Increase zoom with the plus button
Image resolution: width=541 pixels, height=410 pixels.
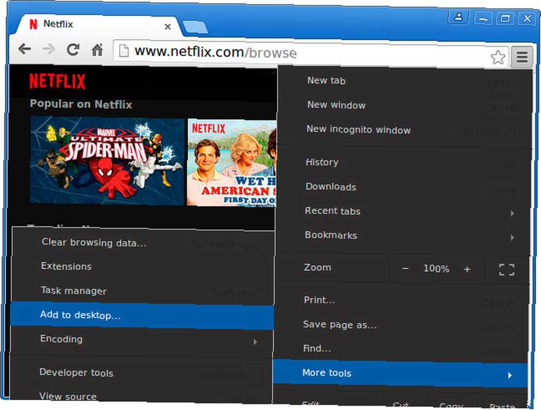[x=467, y=269]
